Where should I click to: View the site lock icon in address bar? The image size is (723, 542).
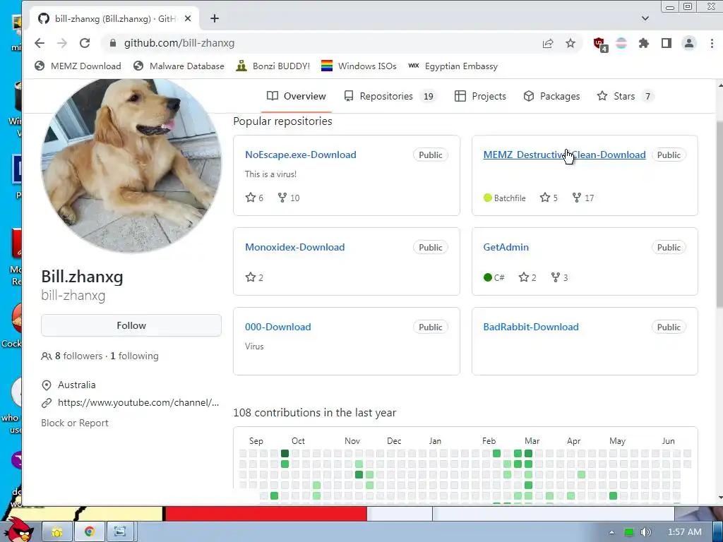(112, 43)
